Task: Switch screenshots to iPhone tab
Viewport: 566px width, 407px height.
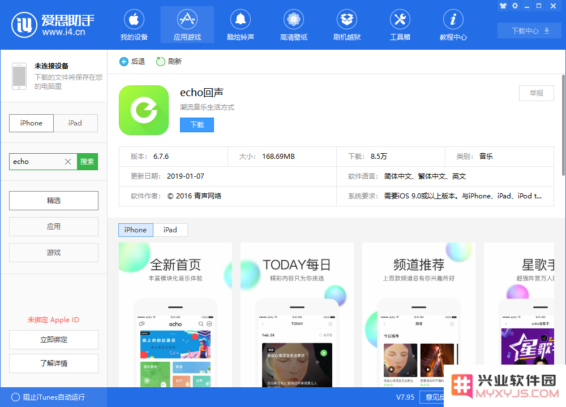Action: tap(136, 230)
